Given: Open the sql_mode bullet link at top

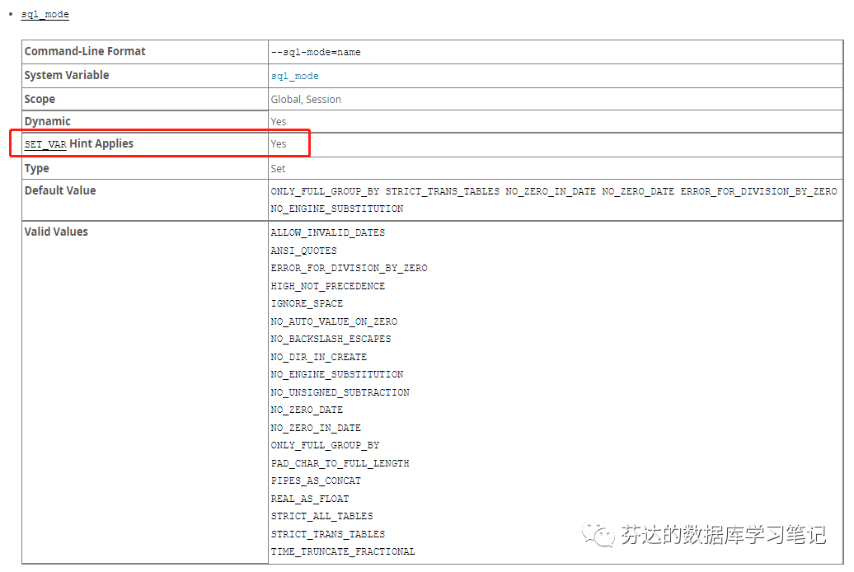Looking at the screenshot, I should pos(45,14).
